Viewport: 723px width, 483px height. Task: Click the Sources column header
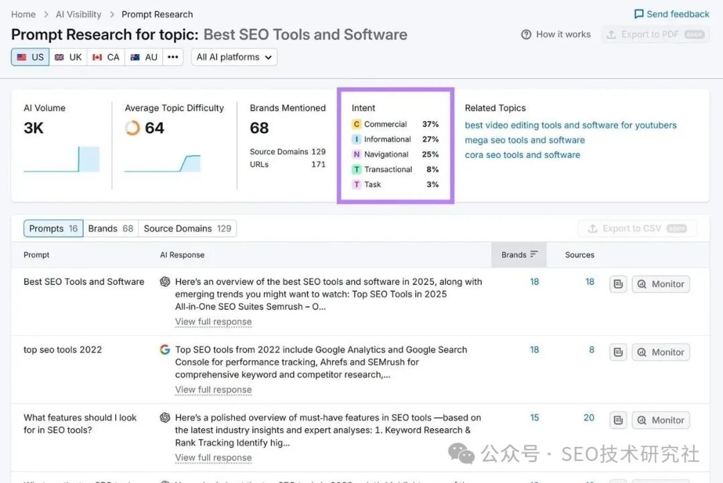pos(580,255)
